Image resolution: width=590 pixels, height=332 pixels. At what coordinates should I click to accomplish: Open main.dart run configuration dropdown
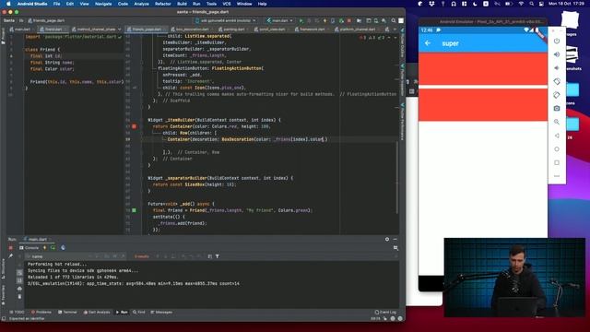(x=279, y=20)
